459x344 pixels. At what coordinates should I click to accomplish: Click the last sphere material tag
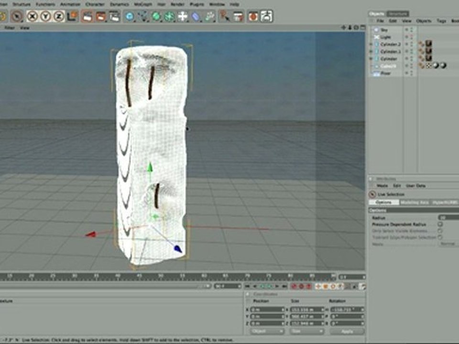443,65
